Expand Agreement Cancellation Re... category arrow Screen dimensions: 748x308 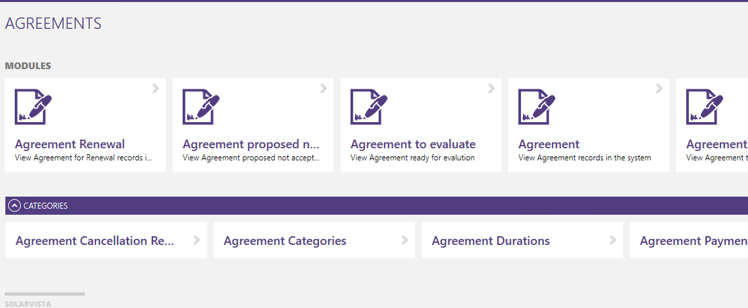197,240
